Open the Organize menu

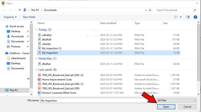click(10, 17)
